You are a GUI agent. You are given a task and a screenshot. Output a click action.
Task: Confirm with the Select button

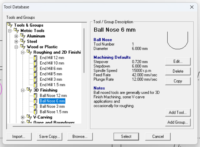[126, 137]
